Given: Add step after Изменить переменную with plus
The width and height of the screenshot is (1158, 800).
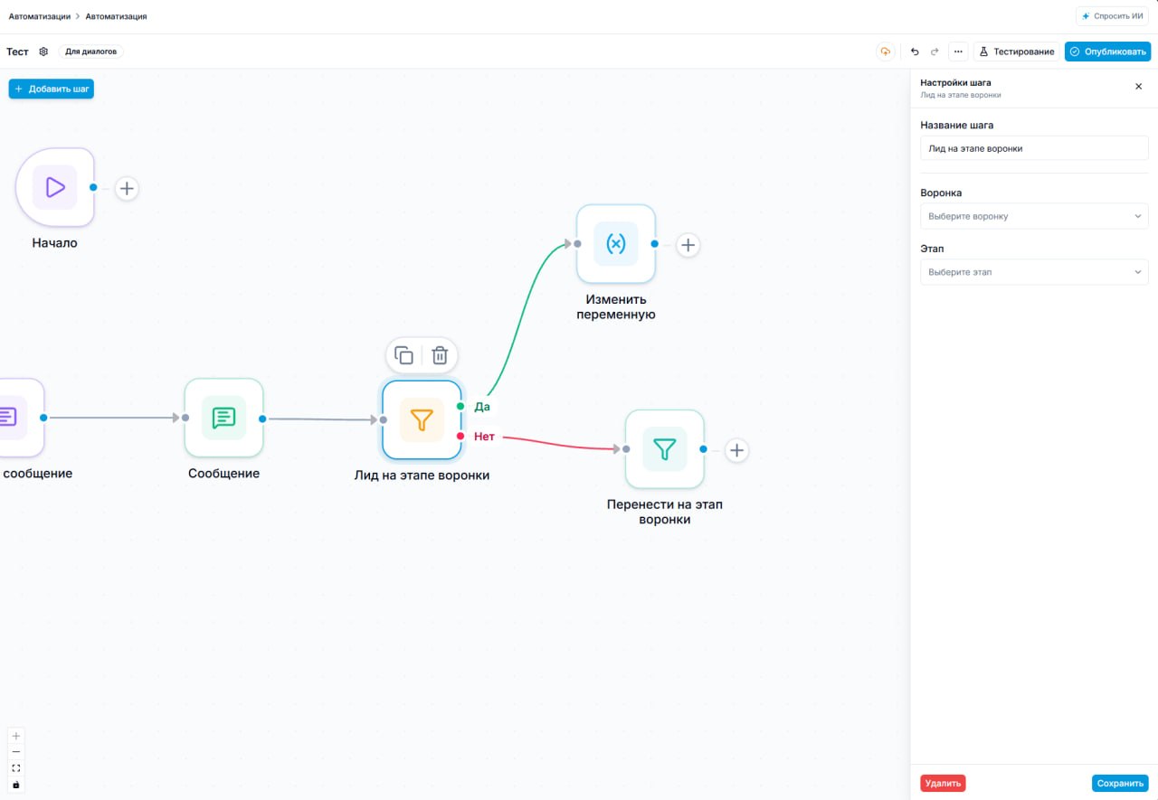Looking at the screenshot, I should pyautogui.click(x=688, y=244).
